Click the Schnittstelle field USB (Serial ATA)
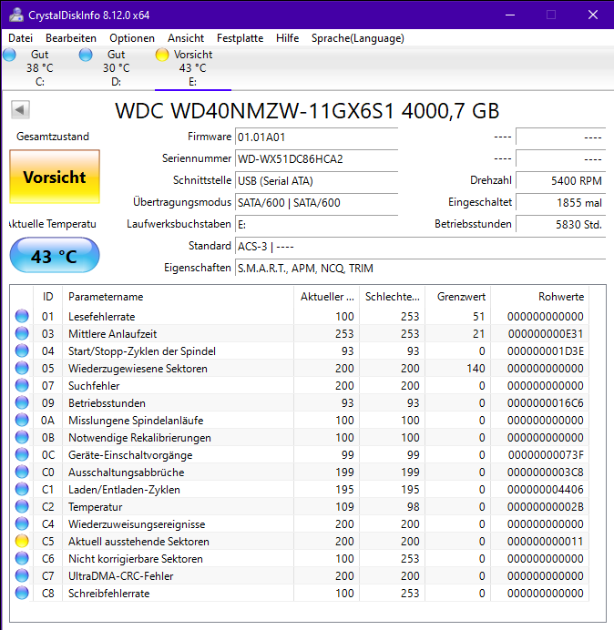Image resolution: width=614 pixels, height=630 pixels. point(316,181)
